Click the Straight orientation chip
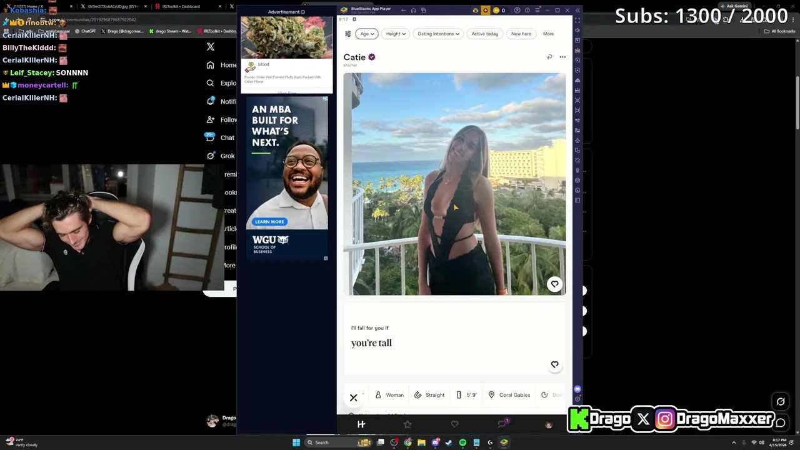 tap(429, 395)
